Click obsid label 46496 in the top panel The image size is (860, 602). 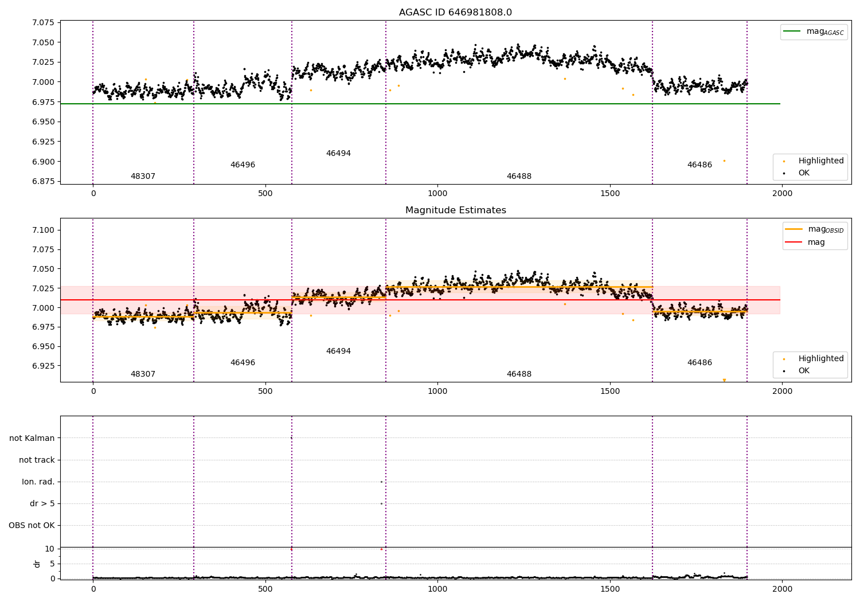coord(243,165)
